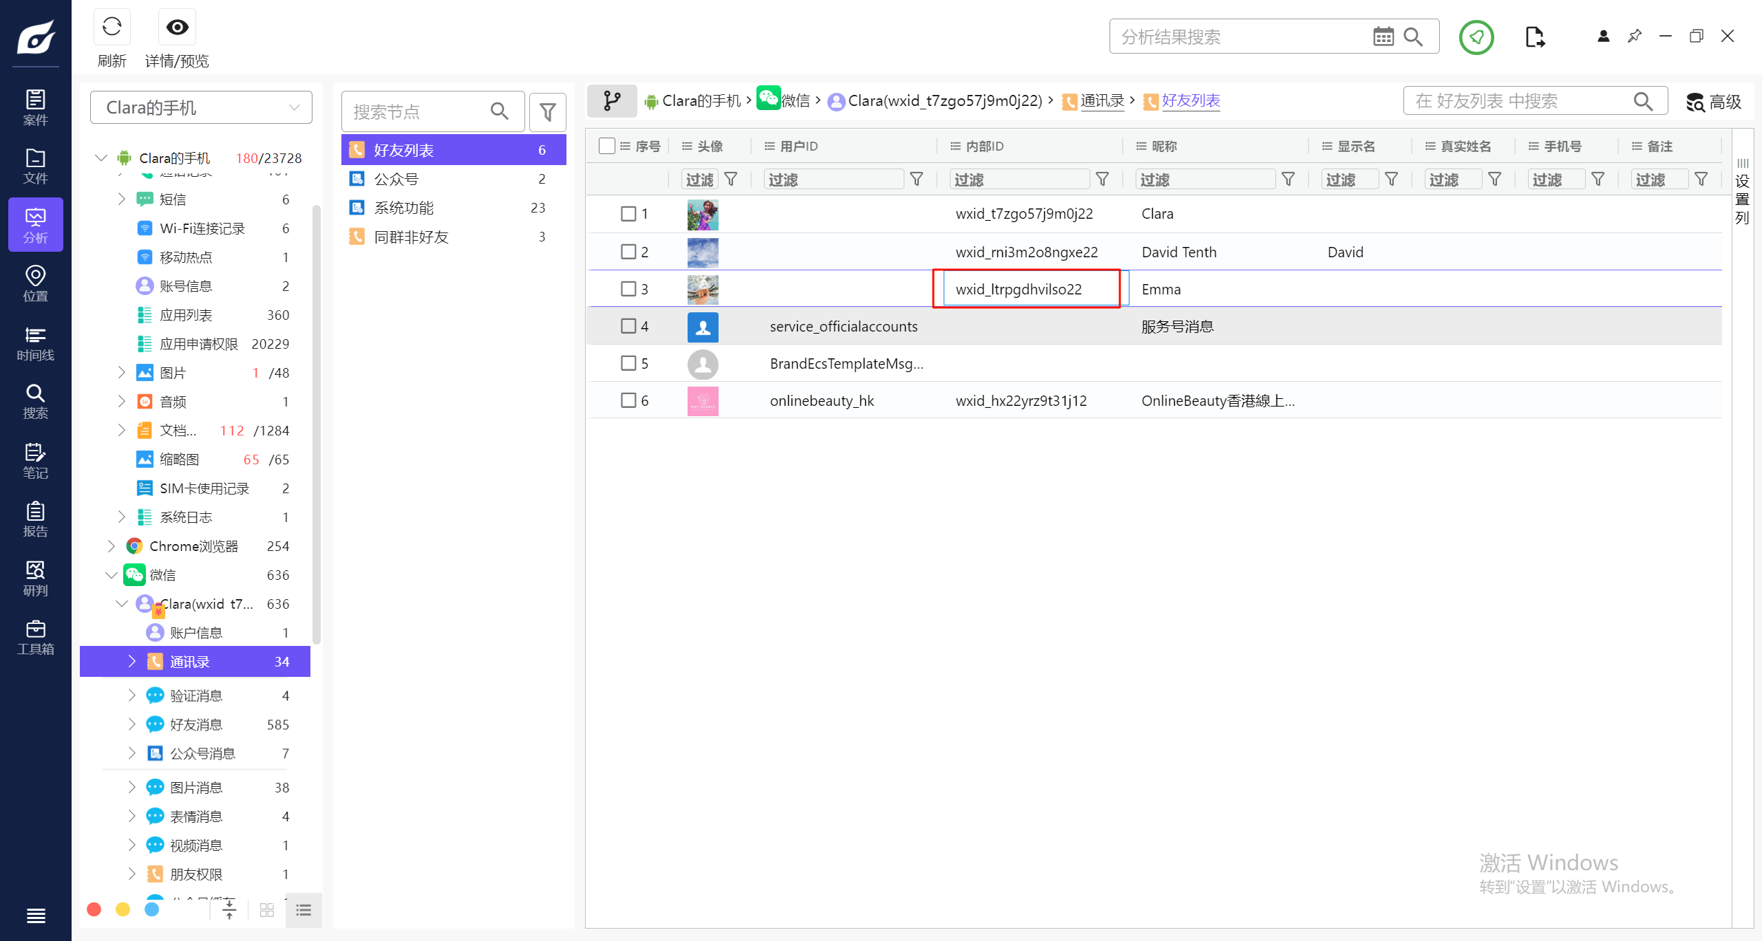Click the branch icon beside the breadcrumb

(611, 101)
